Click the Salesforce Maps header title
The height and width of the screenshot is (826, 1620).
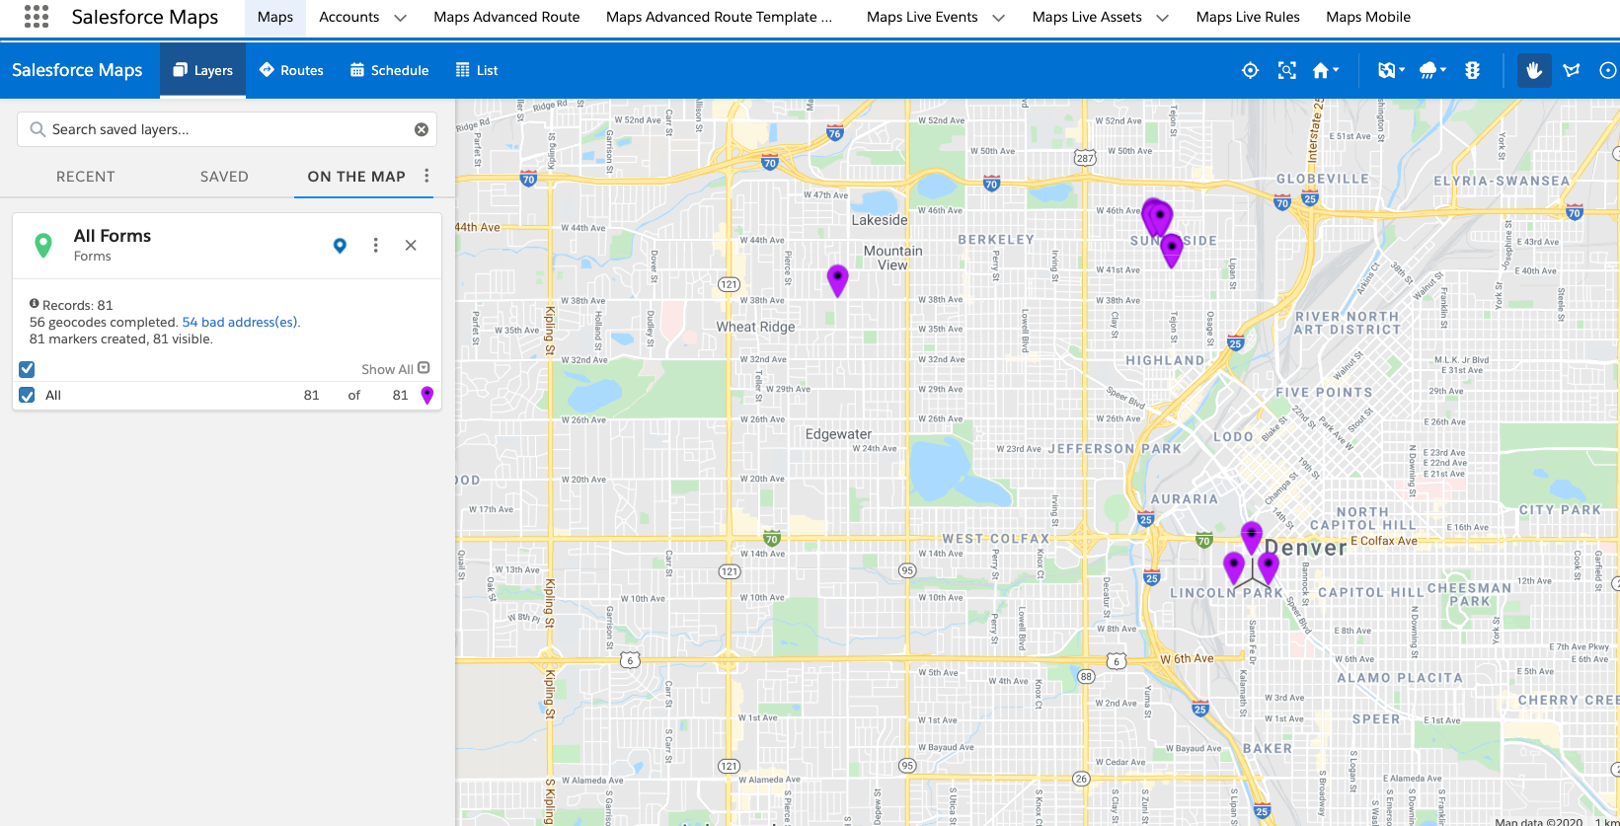click(x=77, y=70)
